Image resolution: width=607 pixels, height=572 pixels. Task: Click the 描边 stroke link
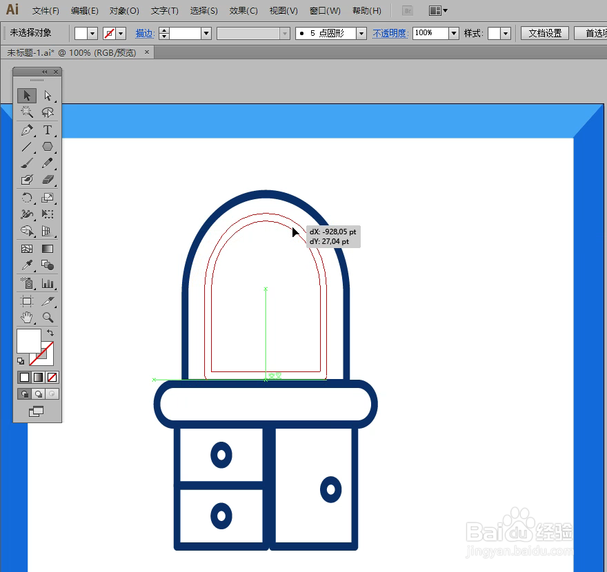(144, 34)
